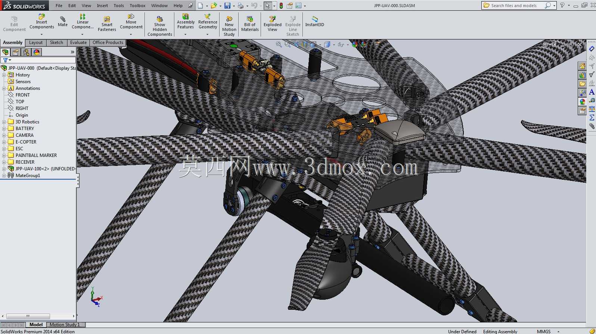596x334 pixels.
Task: Click the Rebuild traffic light icon
Action: (281, 6)
